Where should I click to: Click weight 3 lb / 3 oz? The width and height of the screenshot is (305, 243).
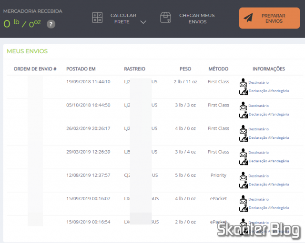pos(185,105)
